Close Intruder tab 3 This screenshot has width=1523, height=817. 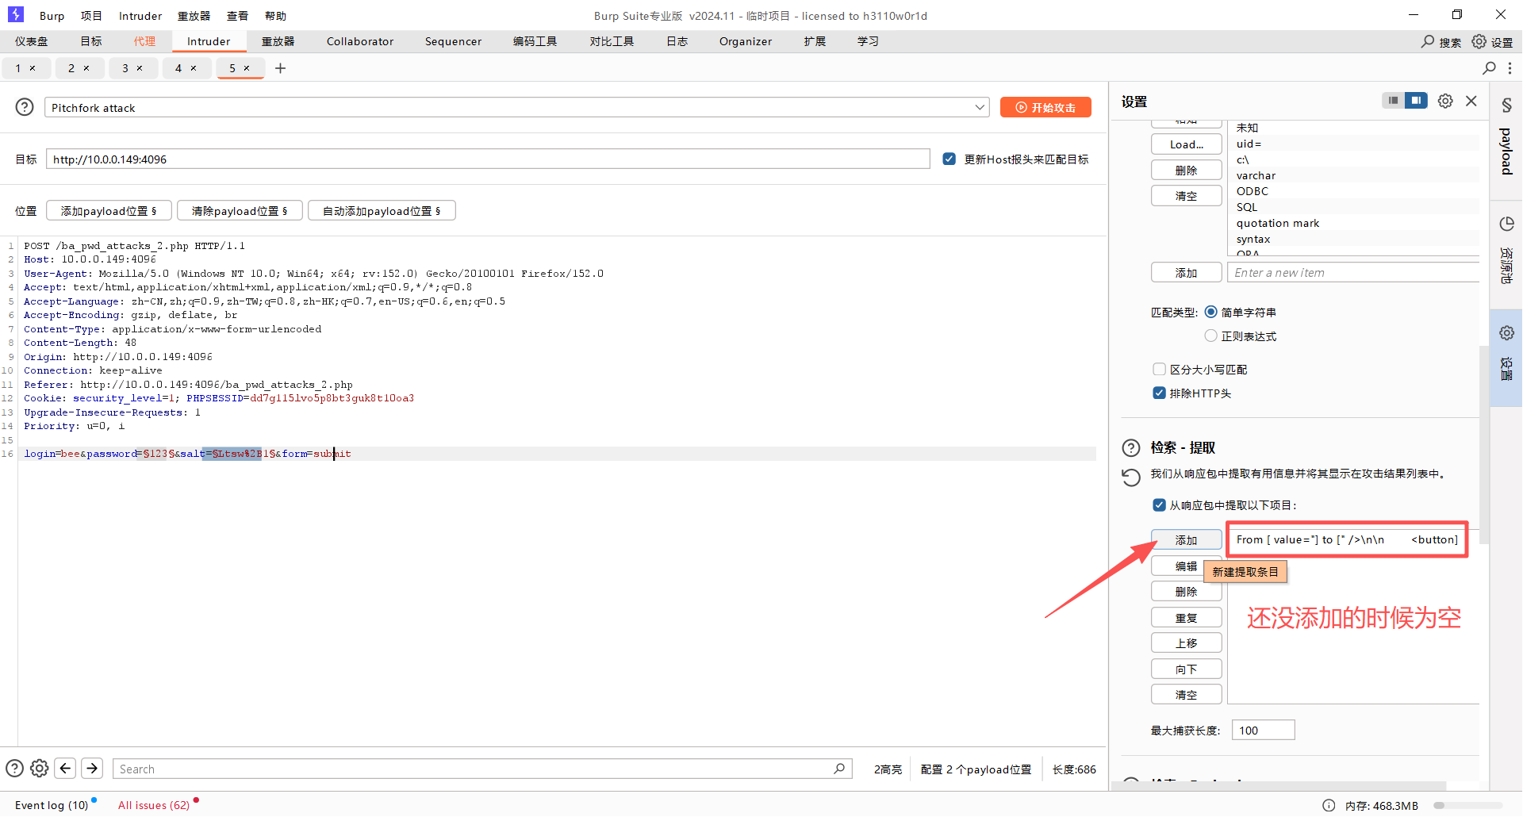pos(140,68)
